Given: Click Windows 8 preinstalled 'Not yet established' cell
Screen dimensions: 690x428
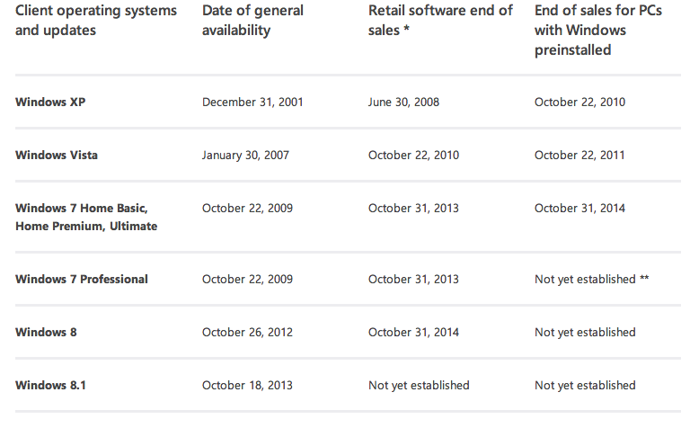Looking at the screenshot, I should pyautogui.click(x=585, y=333).
